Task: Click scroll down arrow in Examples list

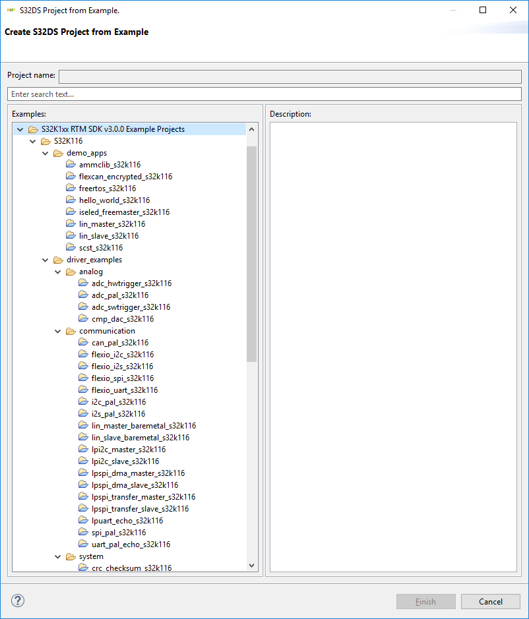Action: [x=252, y=566]
